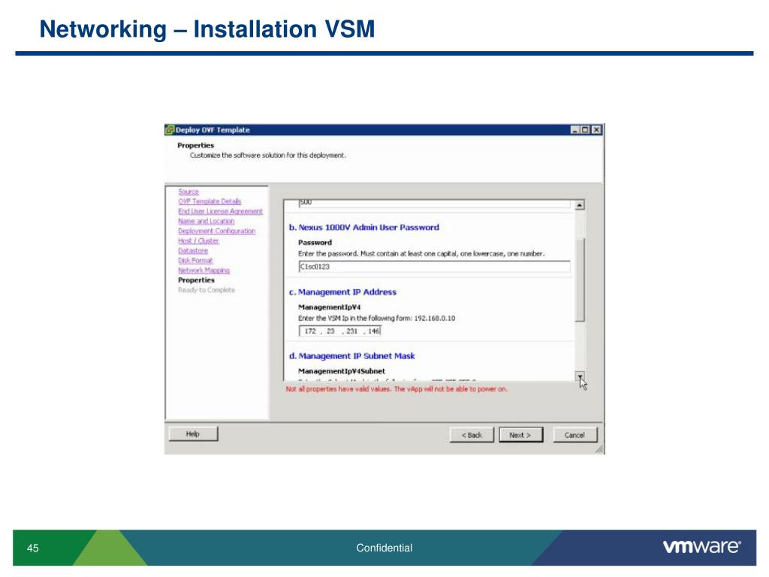Click the 'Enter the VSM Ip' instruction text
Screen dimensions: 769x577
point(377,319)
